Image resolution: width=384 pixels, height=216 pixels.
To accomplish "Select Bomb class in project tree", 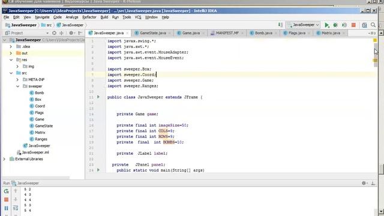I will 37,93.
